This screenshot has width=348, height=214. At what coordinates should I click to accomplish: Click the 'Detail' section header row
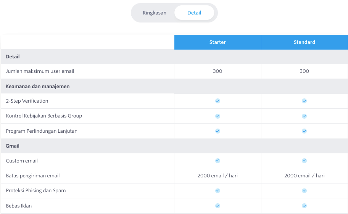[174, 57]
